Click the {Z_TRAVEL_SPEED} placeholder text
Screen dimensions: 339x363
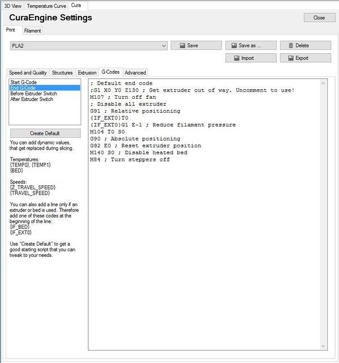(33, 187)
